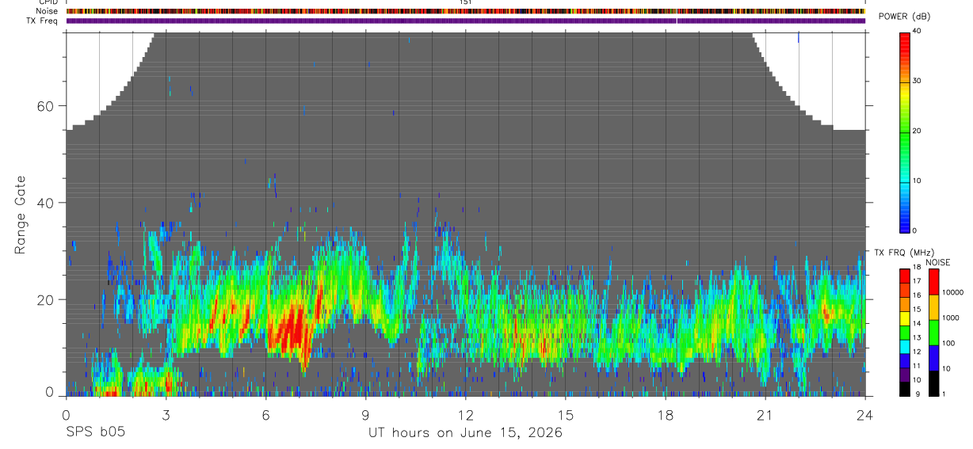Click the TX FRQ (MHz) color legend

pyautogui.click(x=904, y=332)
